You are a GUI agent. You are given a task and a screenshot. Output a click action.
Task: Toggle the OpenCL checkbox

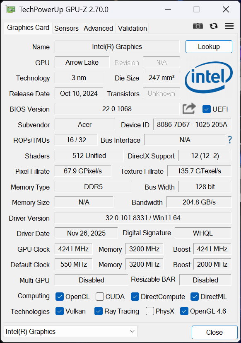pos(60,297)
